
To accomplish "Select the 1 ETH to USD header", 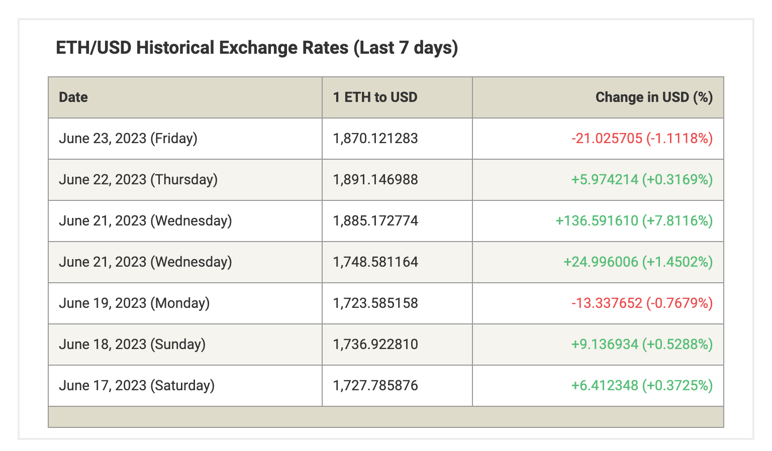I will click(x=375, y=97).
